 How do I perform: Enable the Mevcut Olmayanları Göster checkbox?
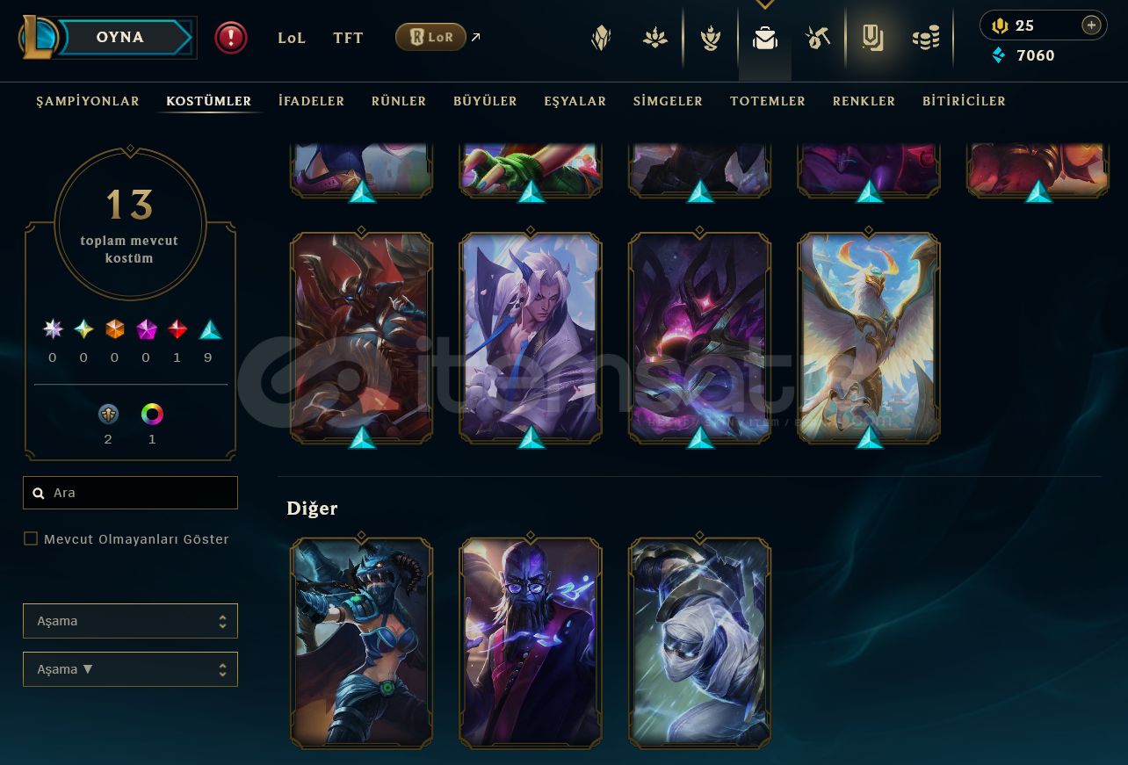[x=31, y=538]
